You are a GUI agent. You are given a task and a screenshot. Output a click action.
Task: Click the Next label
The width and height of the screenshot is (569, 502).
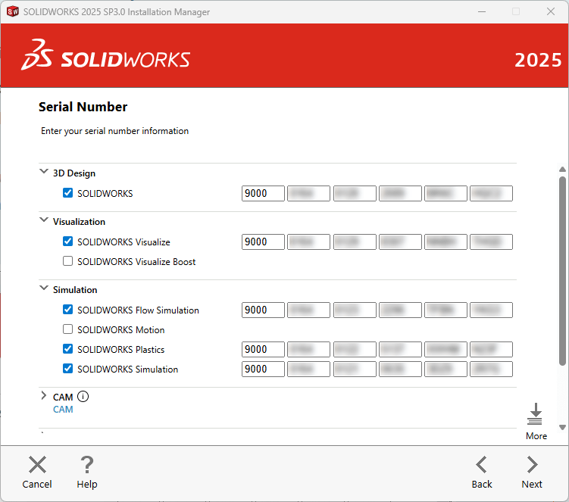(x=532, y=485)
